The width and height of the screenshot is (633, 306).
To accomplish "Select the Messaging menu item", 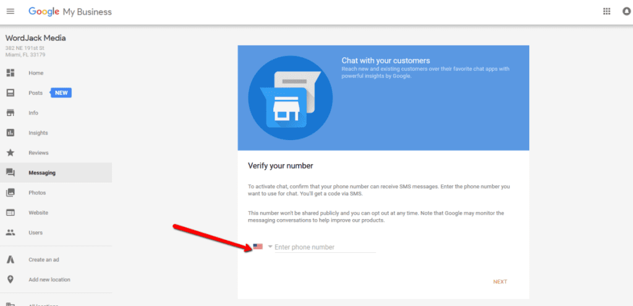I will (56, 173).
